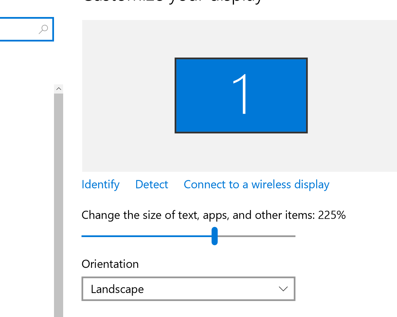
Task: Click the text scaling slider handle
Action: (214, 236)
